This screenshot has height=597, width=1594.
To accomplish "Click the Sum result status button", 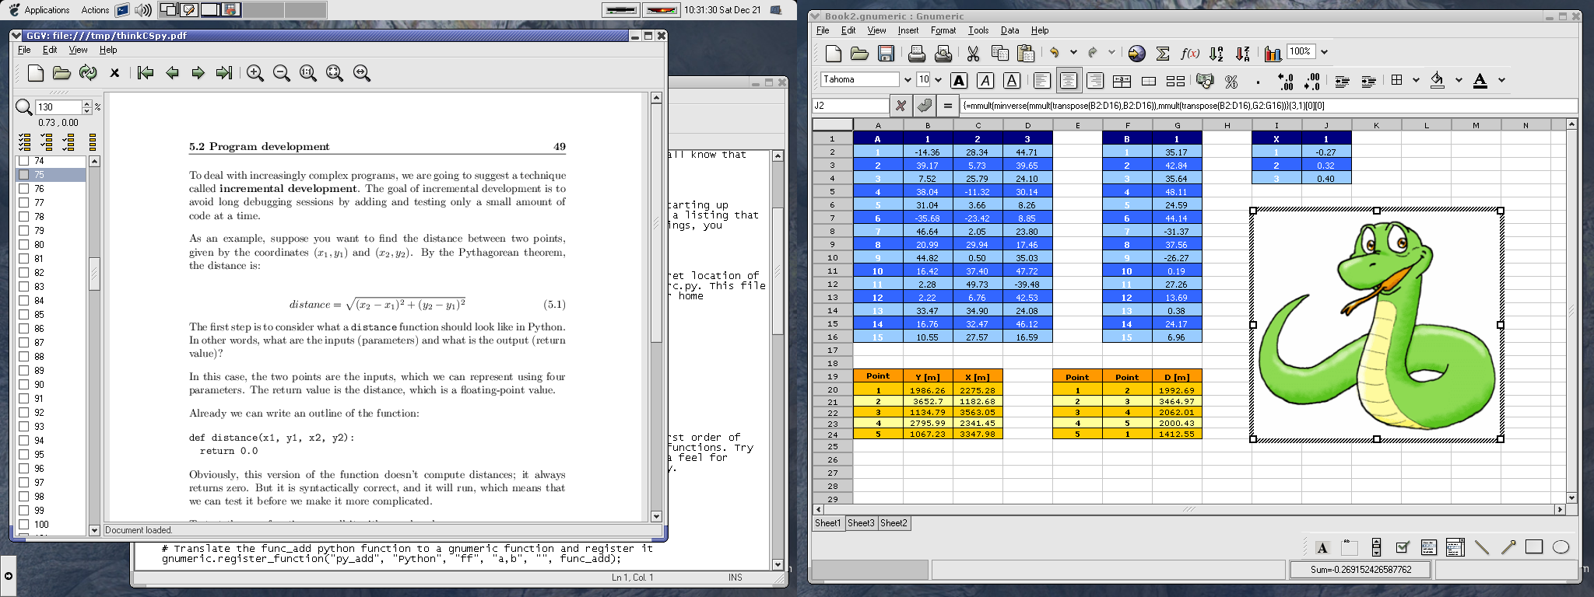I will (1360, 569).
